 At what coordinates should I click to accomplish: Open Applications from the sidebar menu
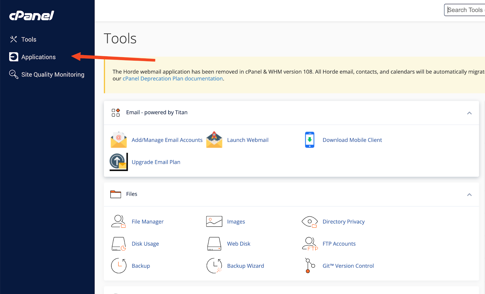tap(38, 57)
